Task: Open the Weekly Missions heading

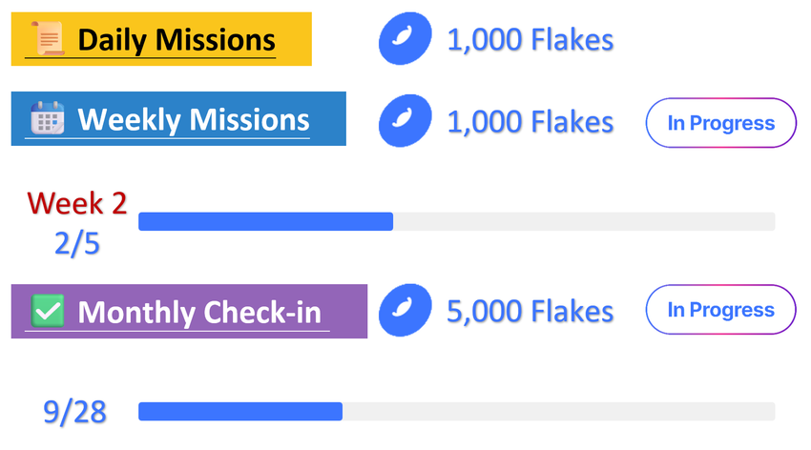Action: coord(194,120)
